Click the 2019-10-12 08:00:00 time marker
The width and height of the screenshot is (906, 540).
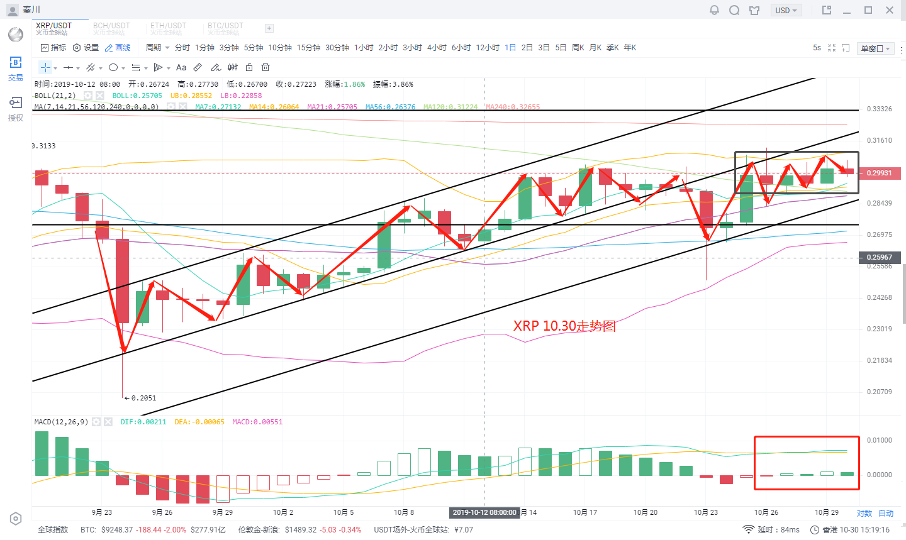coord(484,512)
